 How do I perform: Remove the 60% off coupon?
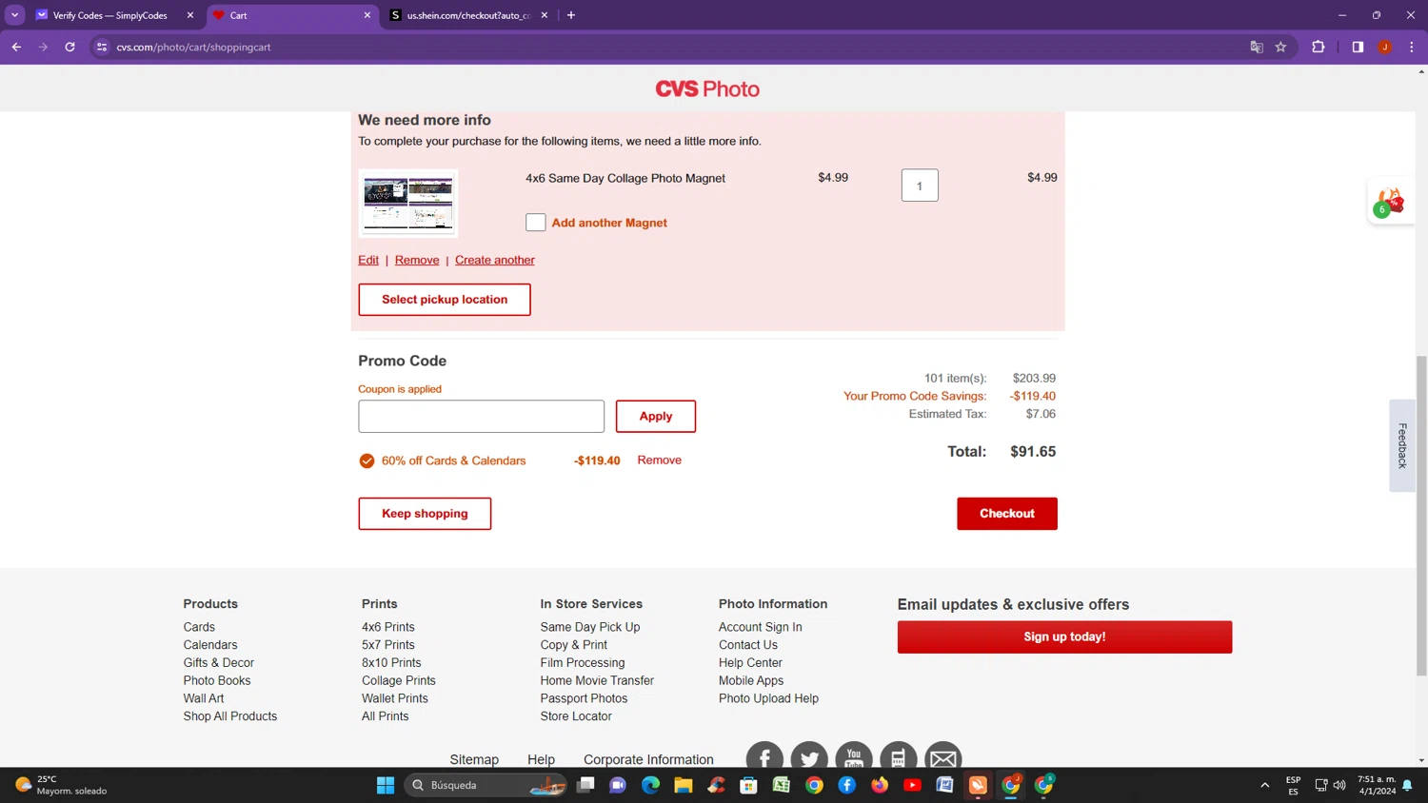(x=660, y=460)
